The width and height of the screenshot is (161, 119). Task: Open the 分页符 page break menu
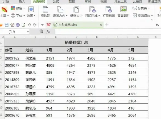click(141, 8)
